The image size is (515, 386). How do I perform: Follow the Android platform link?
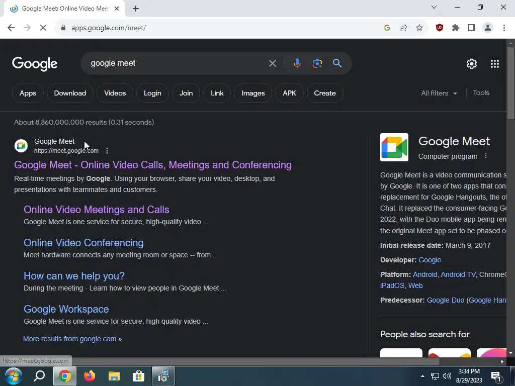pyautogui.click(x=424, y=274)
